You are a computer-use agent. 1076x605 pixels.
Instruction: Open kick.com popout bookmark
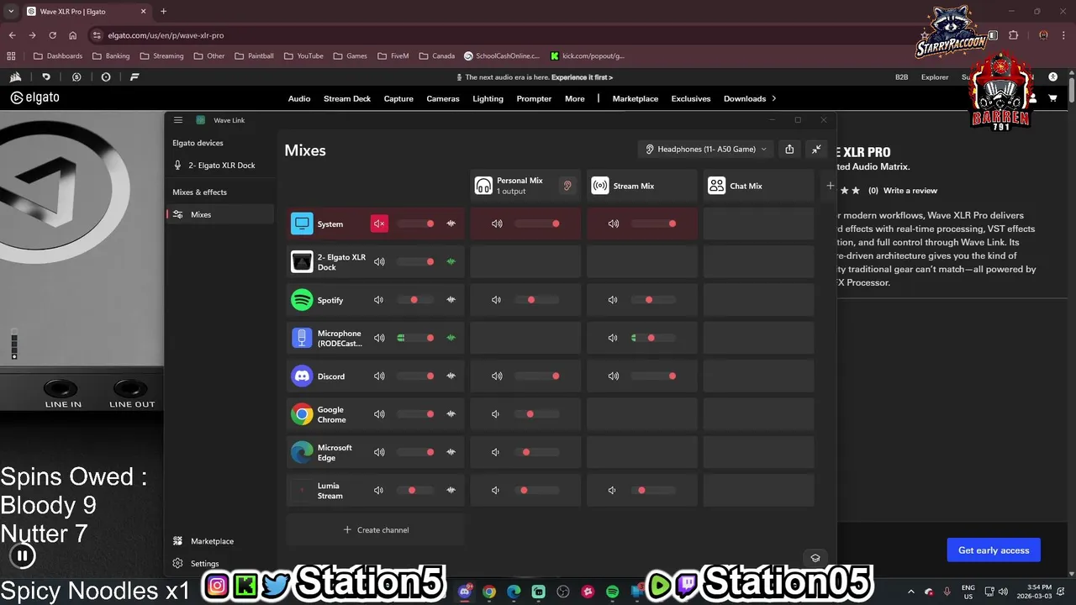(588, 55)
